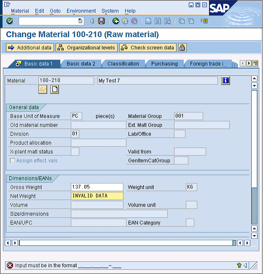Save the material with the disk icon
Screen dimensions: 263x274
101,21
